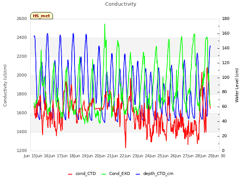242x181 pixels.
Task: Click the 2600 left axis tick
Action: 22,18
